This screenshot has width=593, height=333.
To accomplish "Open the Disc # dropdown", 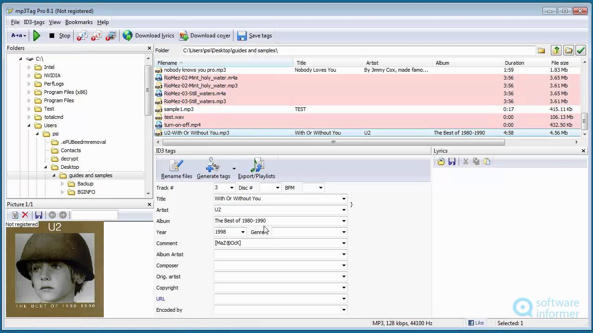I will [x=278, y=188].
